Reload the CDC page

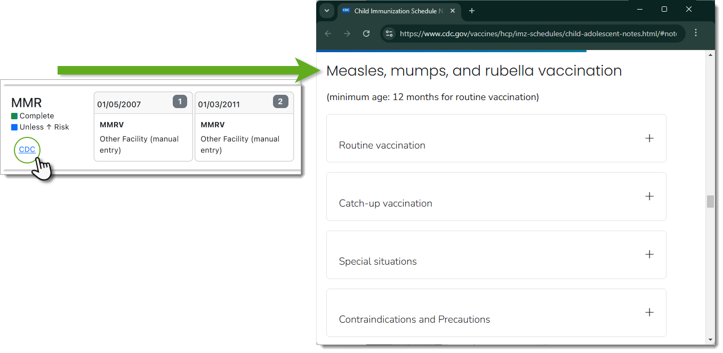click(366, 34)
